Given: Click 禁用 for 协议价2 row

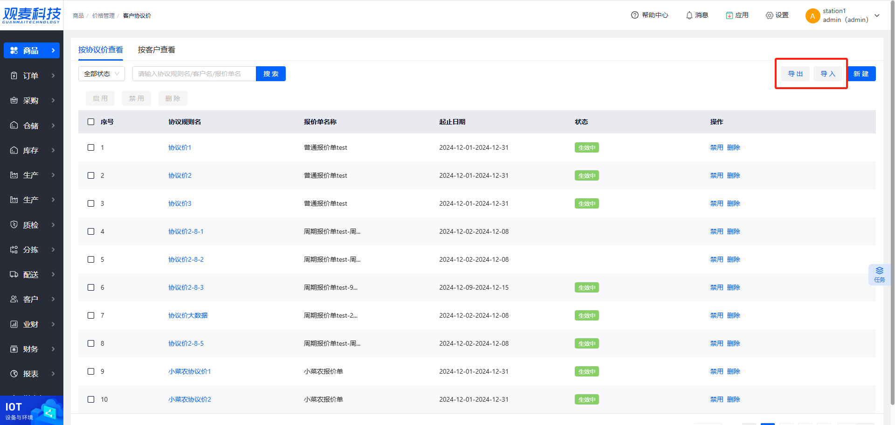Looking at the screenshot, I should [717, 175].
